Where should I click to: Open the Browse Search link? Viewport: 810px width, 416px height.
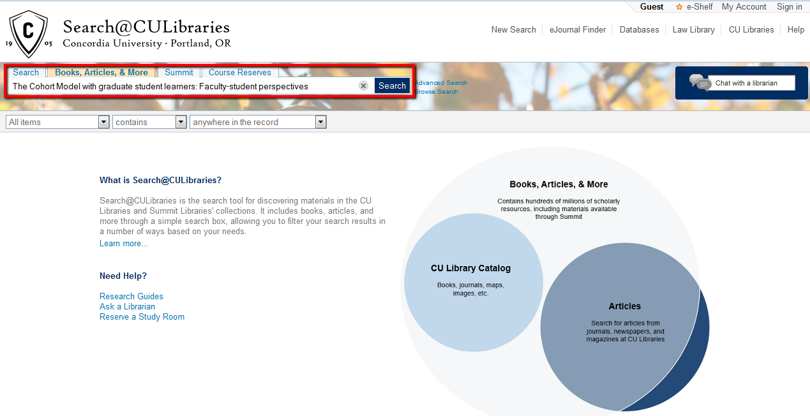click(x=437, y=92)
